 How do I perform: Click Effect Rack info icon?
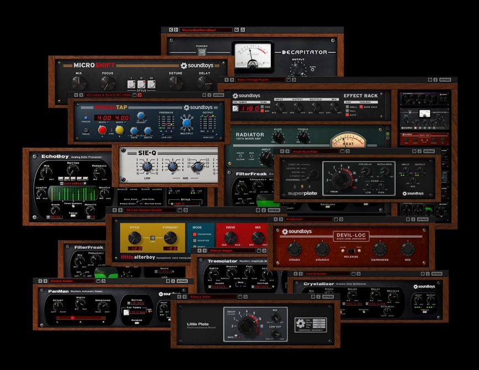[x=435, y=80]
